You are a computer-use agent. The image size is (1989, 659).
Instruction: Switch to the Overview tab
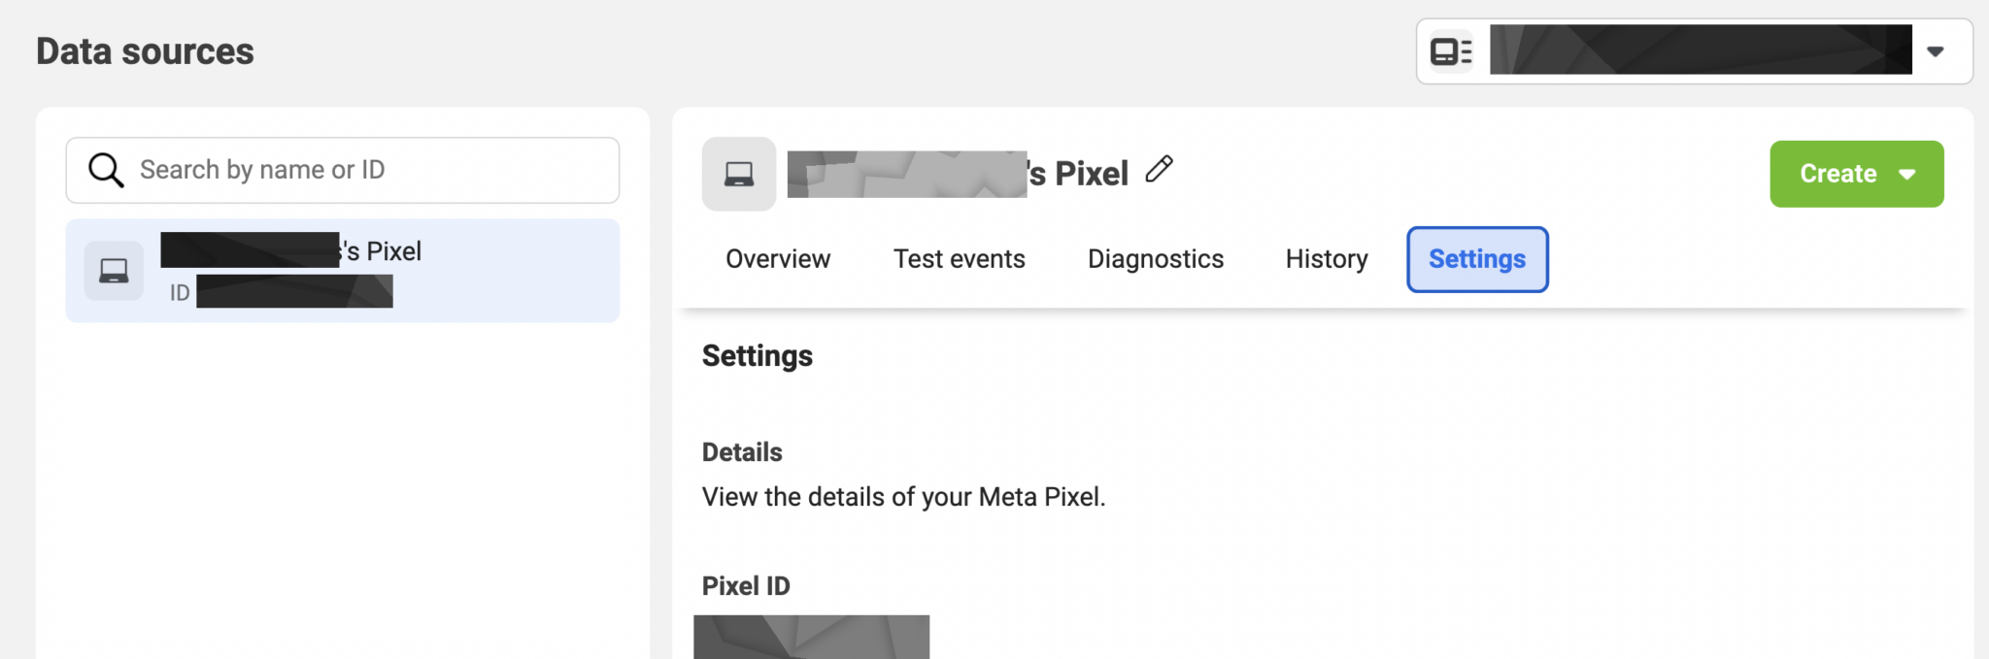click(x=778, y=259)
